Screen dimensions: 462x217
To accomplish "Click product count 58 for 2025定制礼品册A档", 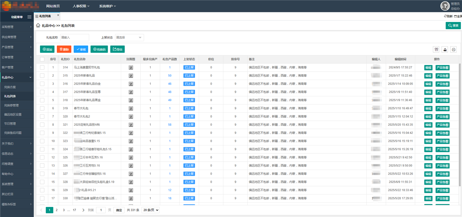I will coord(170,125).
